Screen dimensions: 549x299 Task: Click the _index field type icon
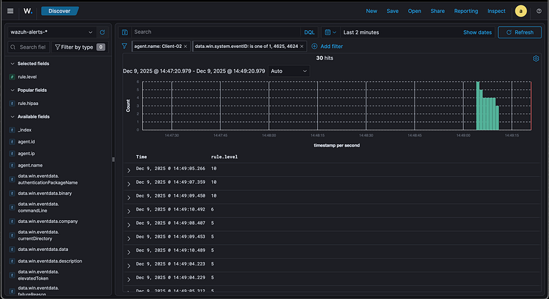(12, 130)
